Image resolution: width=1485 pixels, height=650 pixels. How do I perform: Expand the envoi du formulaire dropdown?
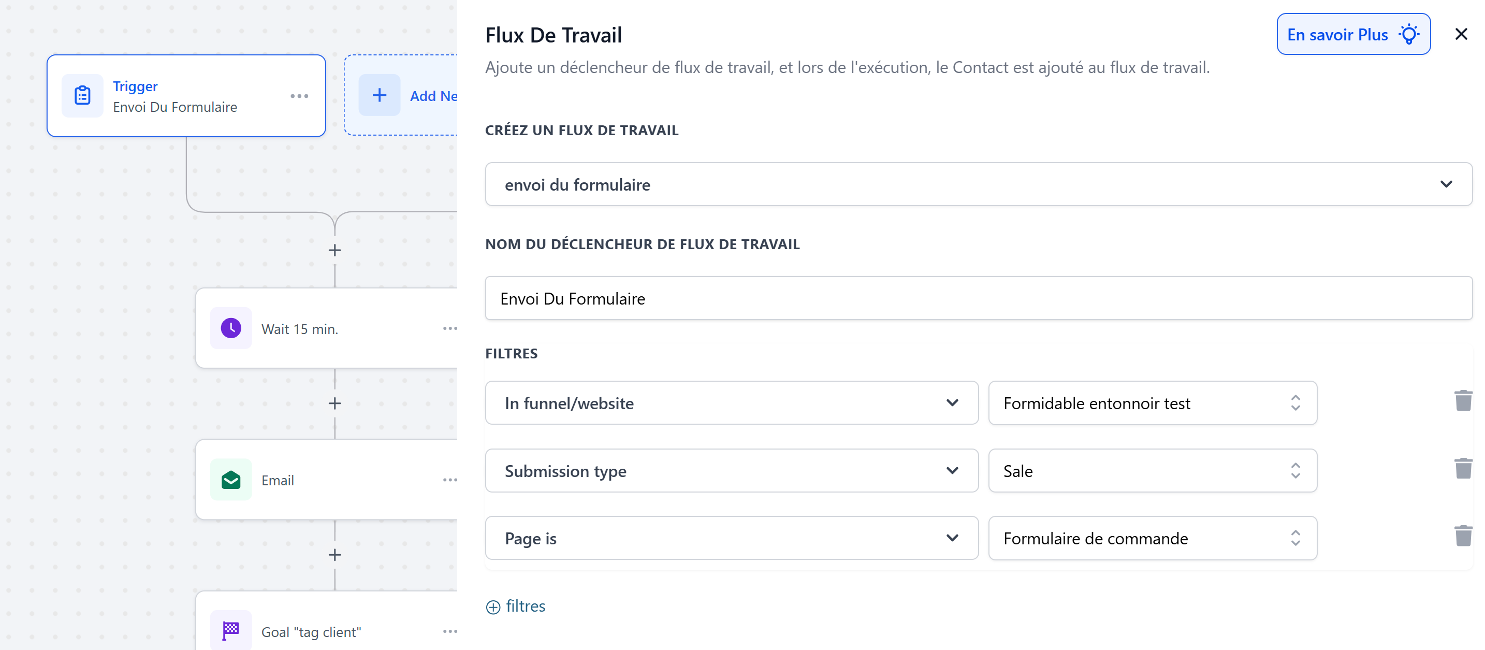tap(1446, 184)
